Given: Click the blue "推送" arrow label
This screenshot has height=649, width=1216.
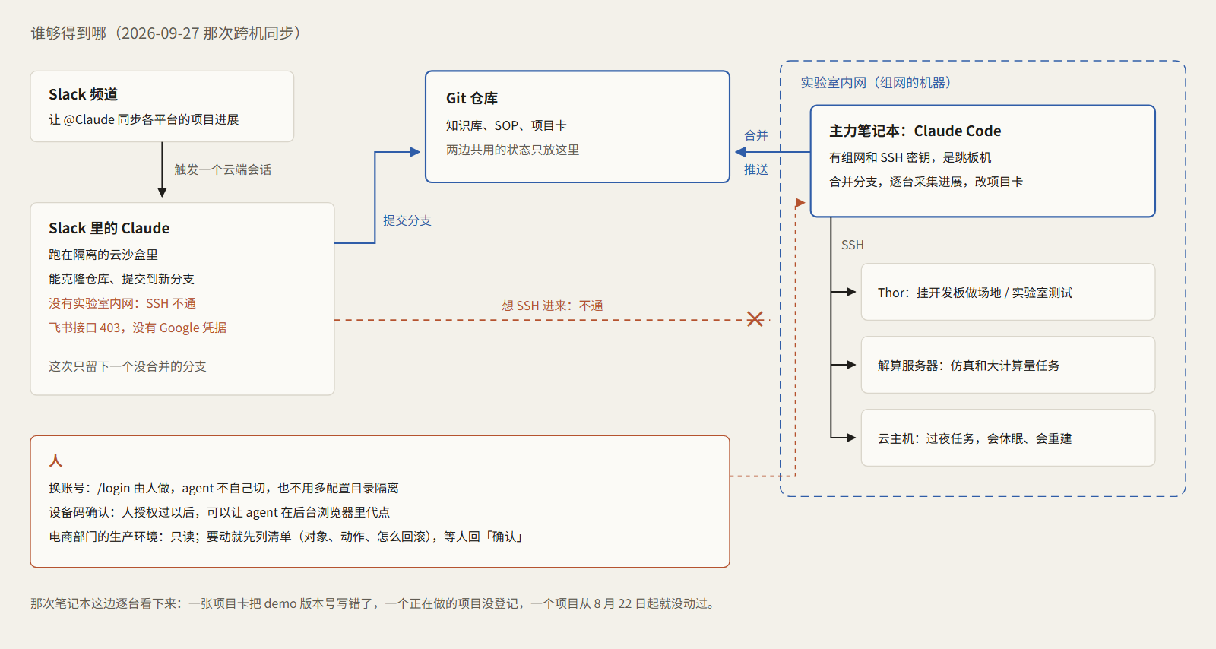Looking at the screenshot, I should tap(756, 169).
